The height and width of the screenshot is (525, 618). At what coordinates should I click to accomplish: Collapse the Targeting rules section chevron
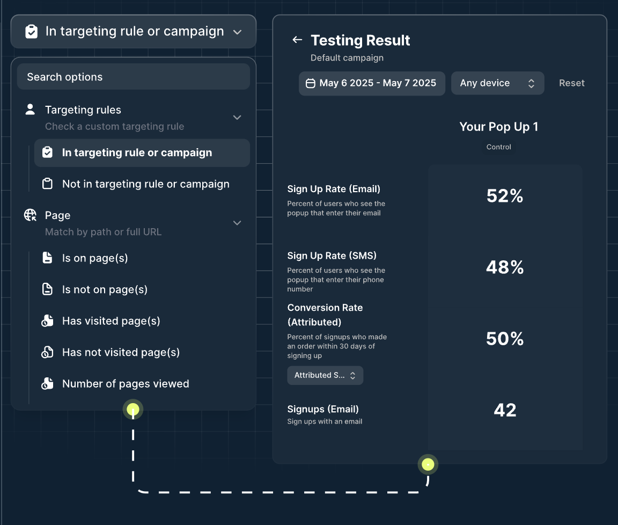coord(237,118)
